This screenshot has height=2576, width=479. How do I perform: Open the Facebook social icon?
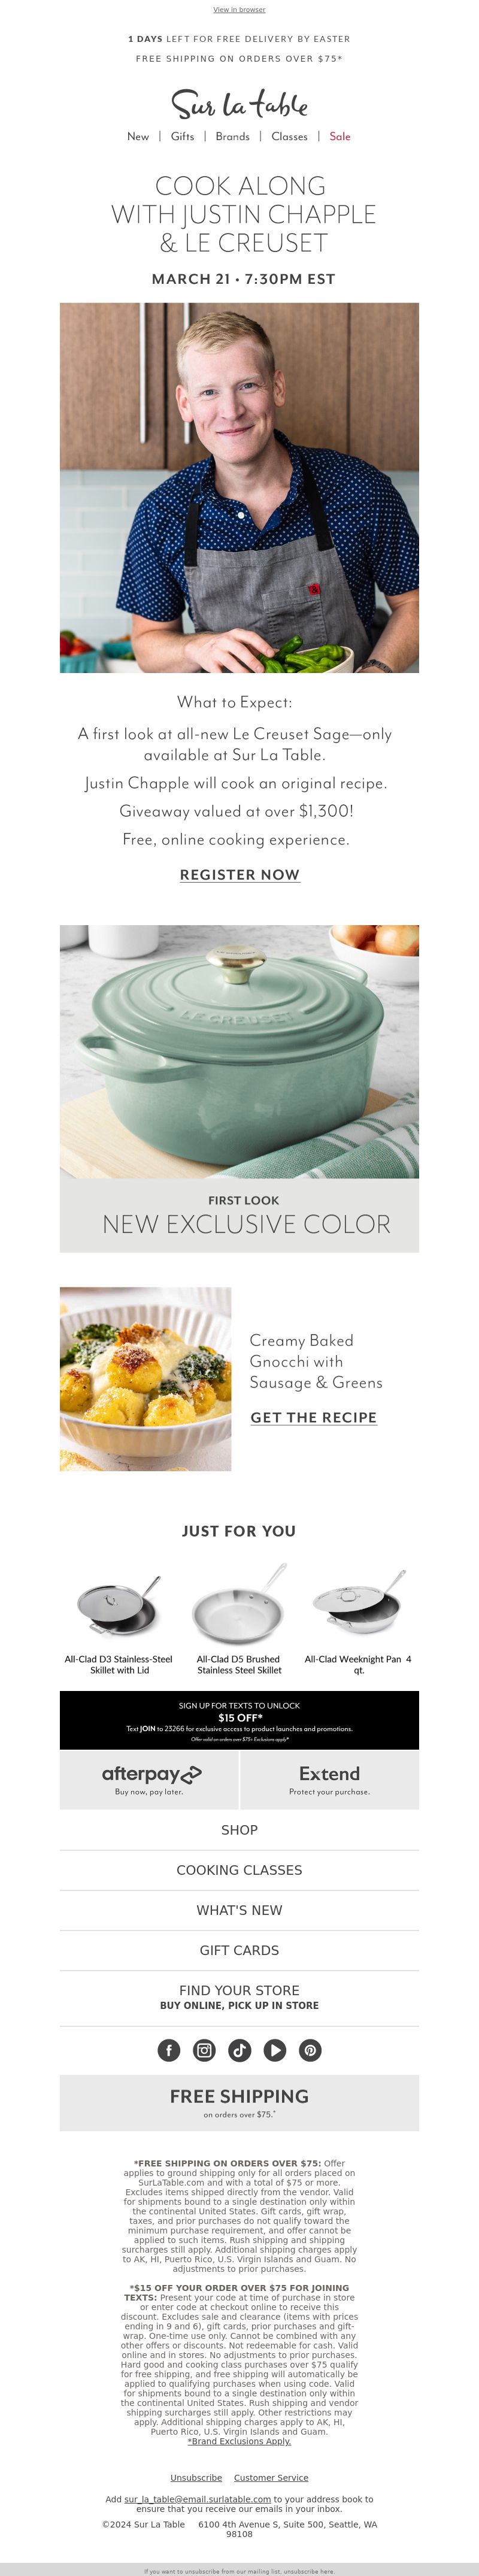point(169,2050)
